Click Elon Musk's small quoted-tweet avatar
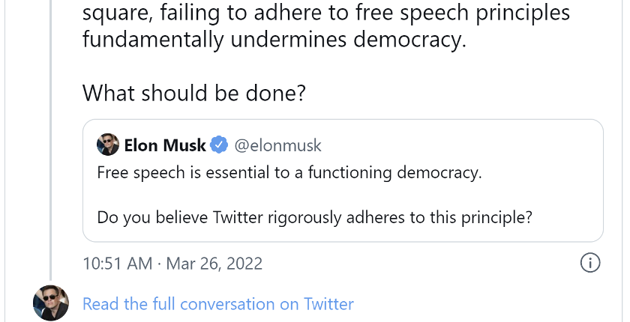Screen dimensions: 630x322 [108, 145]
